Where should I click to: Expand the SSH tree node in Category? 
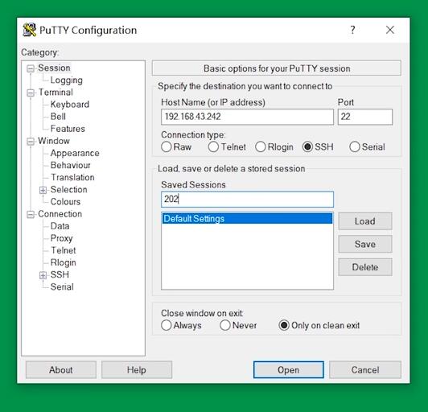tap(43, 275)
